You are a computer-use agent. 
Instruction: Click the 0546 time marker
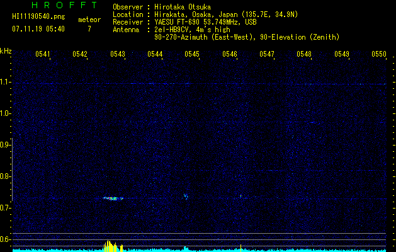coord(230,54)
